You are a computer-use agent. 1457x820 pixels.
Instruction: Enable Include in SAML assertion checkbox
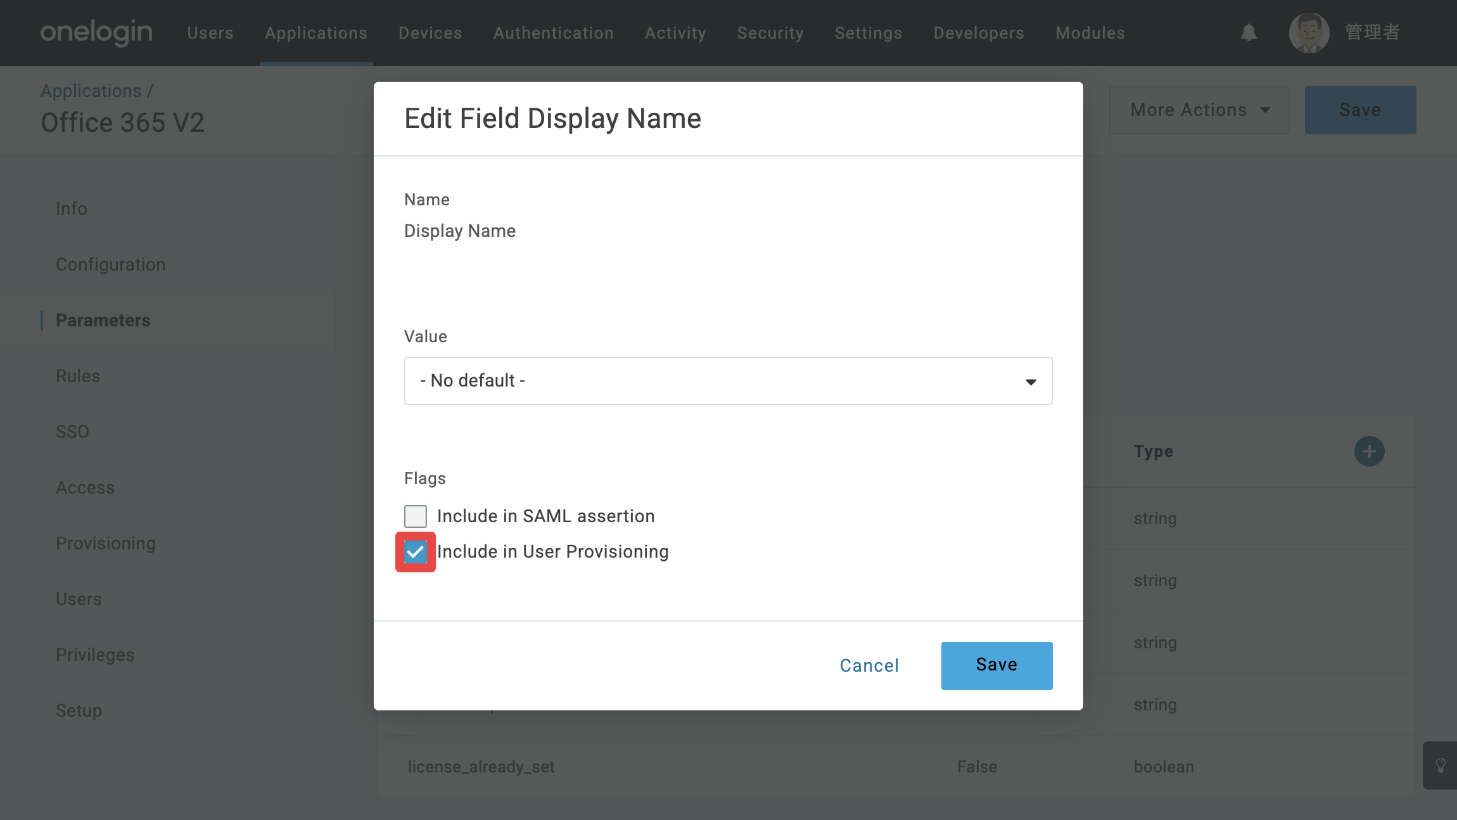[x=416, y=516]
